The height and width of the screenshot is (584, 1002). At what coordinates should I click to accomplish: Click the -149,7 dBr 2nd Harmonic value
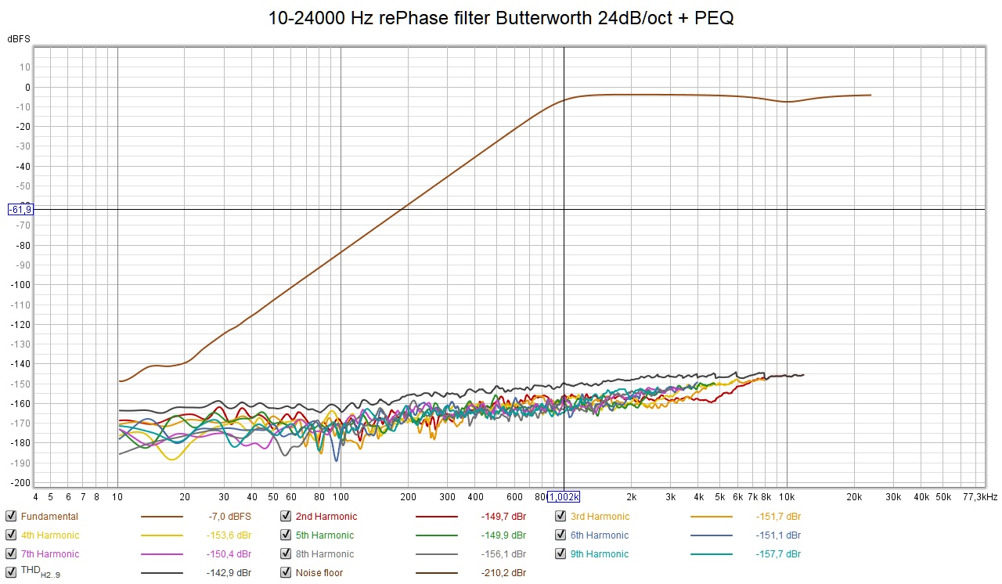[503, 517]
